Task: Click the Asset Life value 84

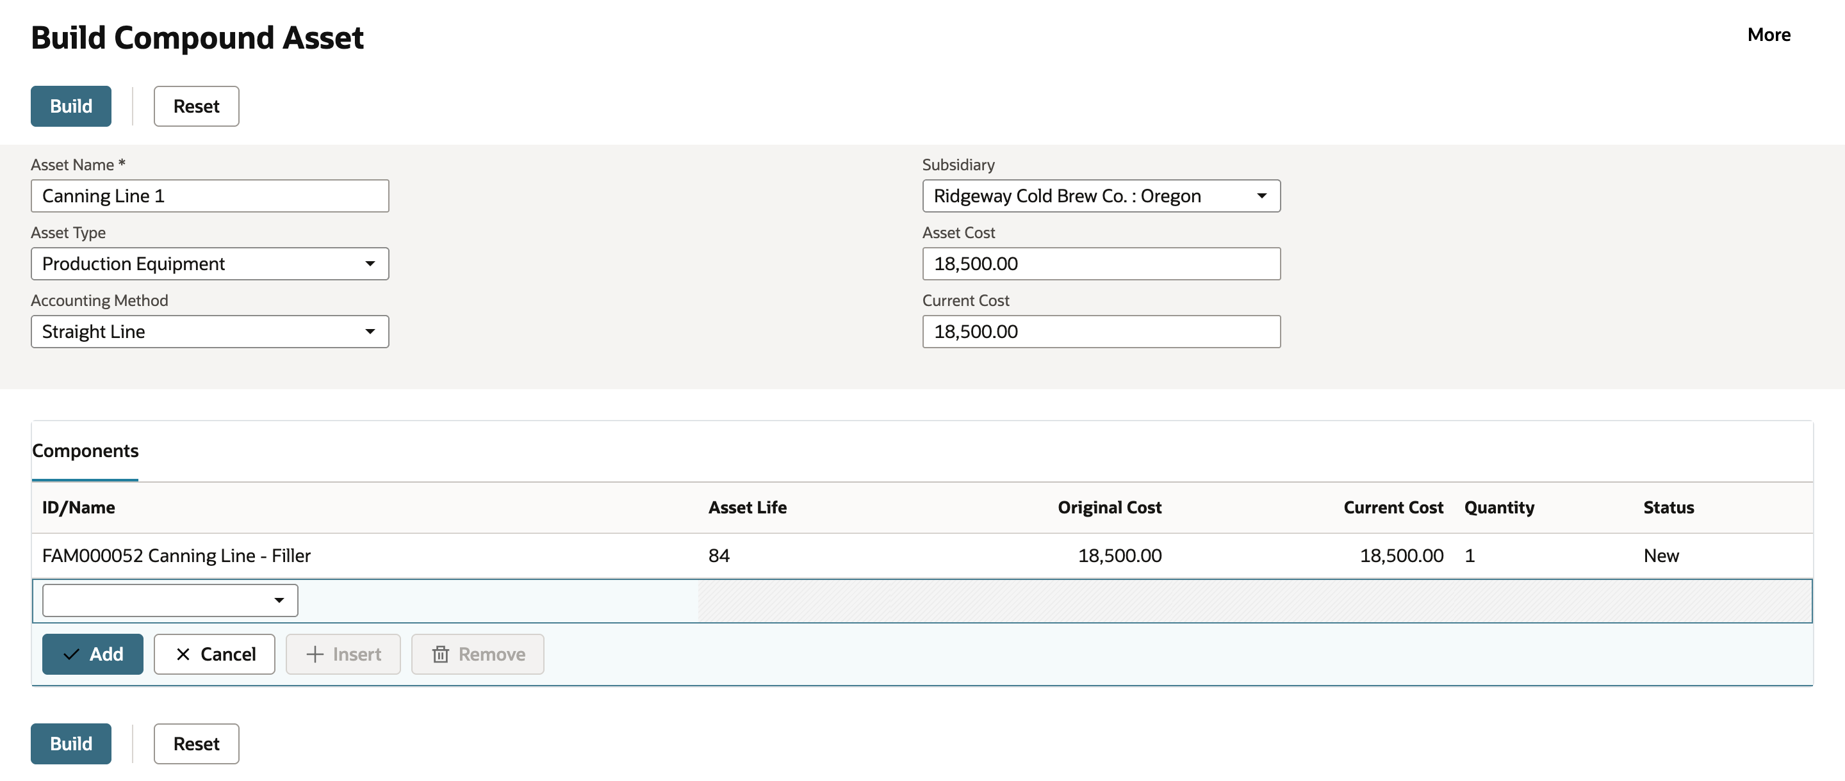Action: (x=719, y=556)
